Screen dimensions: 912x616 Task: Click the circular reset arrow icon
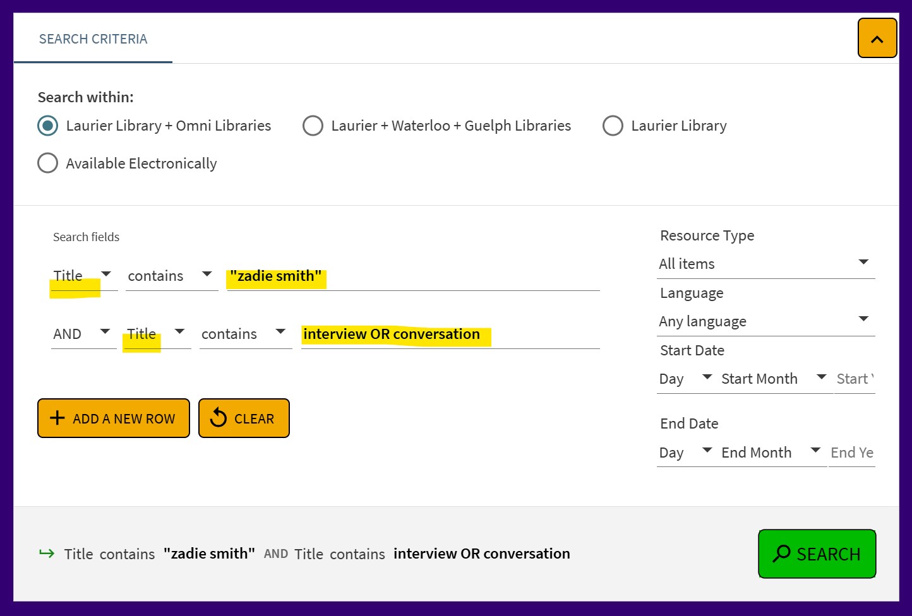(x=218, y=418)
